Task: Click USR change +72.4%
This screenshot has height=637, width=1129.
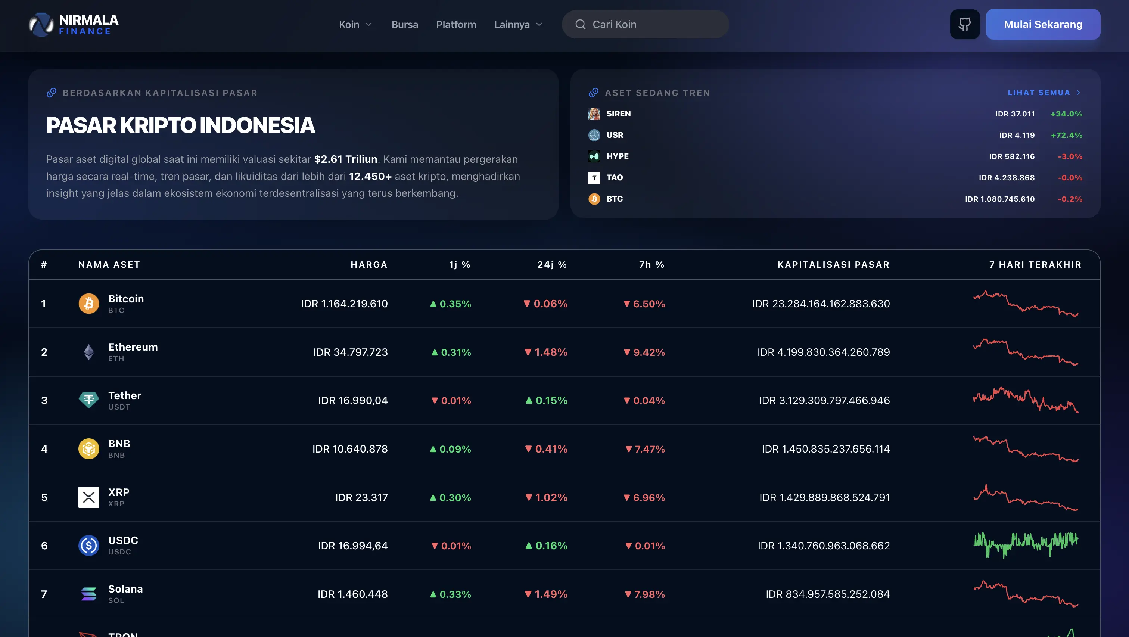Action: (x=1066, y=135)
